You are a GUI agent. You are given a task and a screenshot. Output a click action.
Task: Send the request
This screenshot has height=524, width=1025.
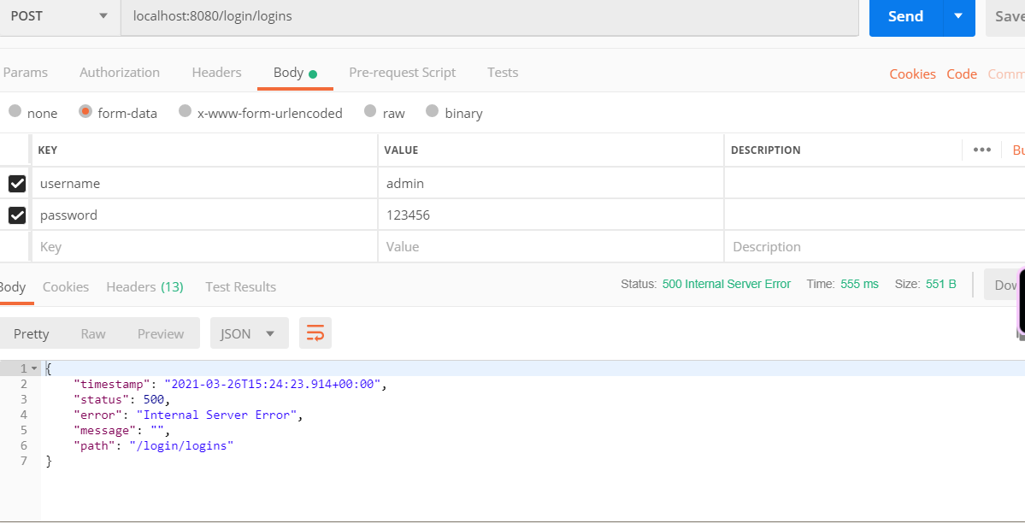tap(906, 16)
